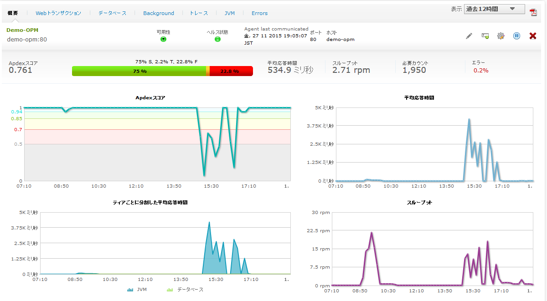
Task: Open the JVM tab
Action: 230,13
